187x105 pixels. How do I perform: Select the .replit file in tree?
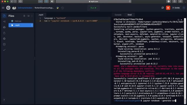pos(21,25)
